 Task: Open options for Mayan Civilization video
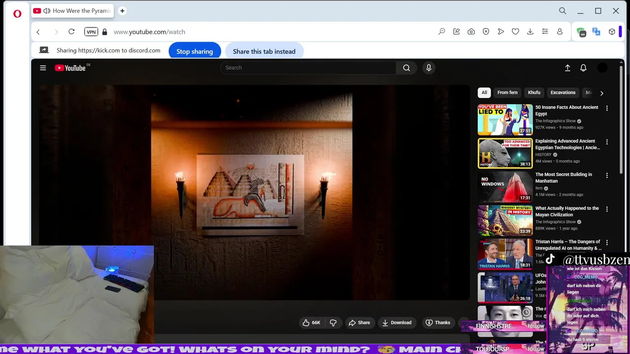click(x=607, y=209)
